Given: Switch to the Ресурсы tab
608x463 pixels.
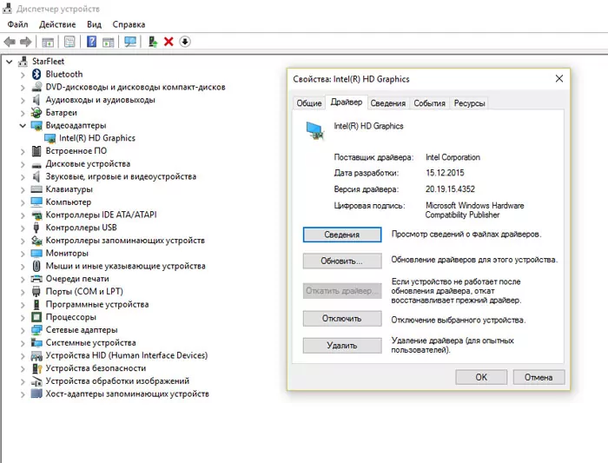Looking at the screenshot, I should click(x=469, y=103).
